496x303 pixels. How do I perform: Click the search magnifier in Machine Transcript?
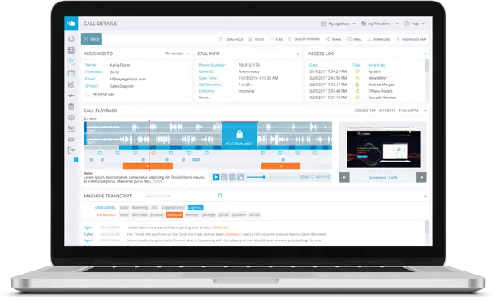pos(221,196)
